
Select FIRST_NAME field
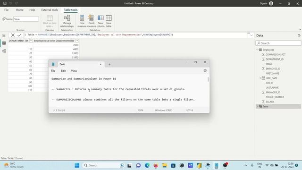click(272, 74)
